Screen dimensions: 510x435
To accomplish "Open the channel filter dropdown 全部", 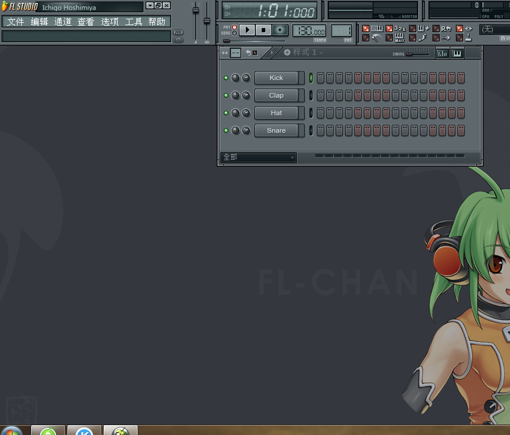I will pos(258,157).
